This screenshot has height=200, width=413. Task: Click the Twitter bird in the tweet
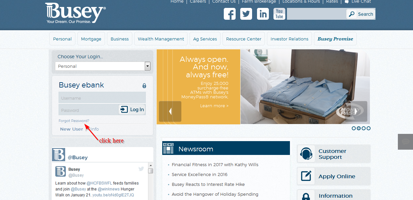[141, 169]
